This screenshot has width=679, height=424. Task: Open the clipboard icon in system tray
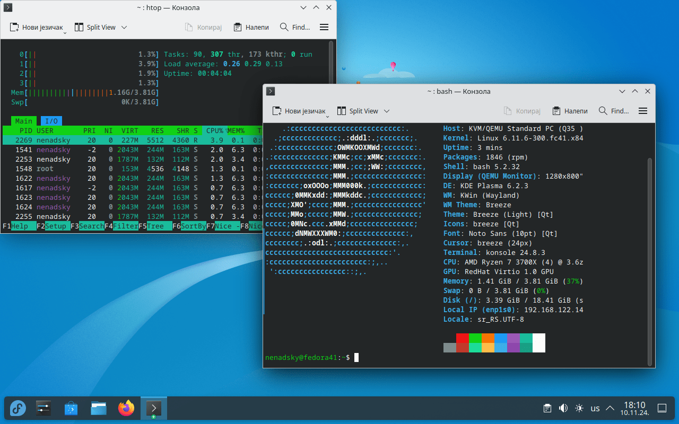547,408
